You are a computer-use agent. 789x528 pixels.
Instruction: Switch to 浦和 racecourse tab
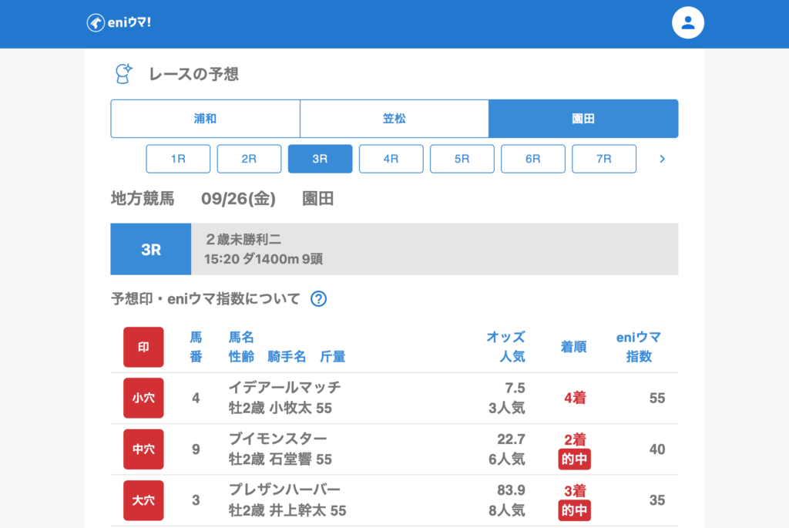pyautogui.click(x=205, y=119)
